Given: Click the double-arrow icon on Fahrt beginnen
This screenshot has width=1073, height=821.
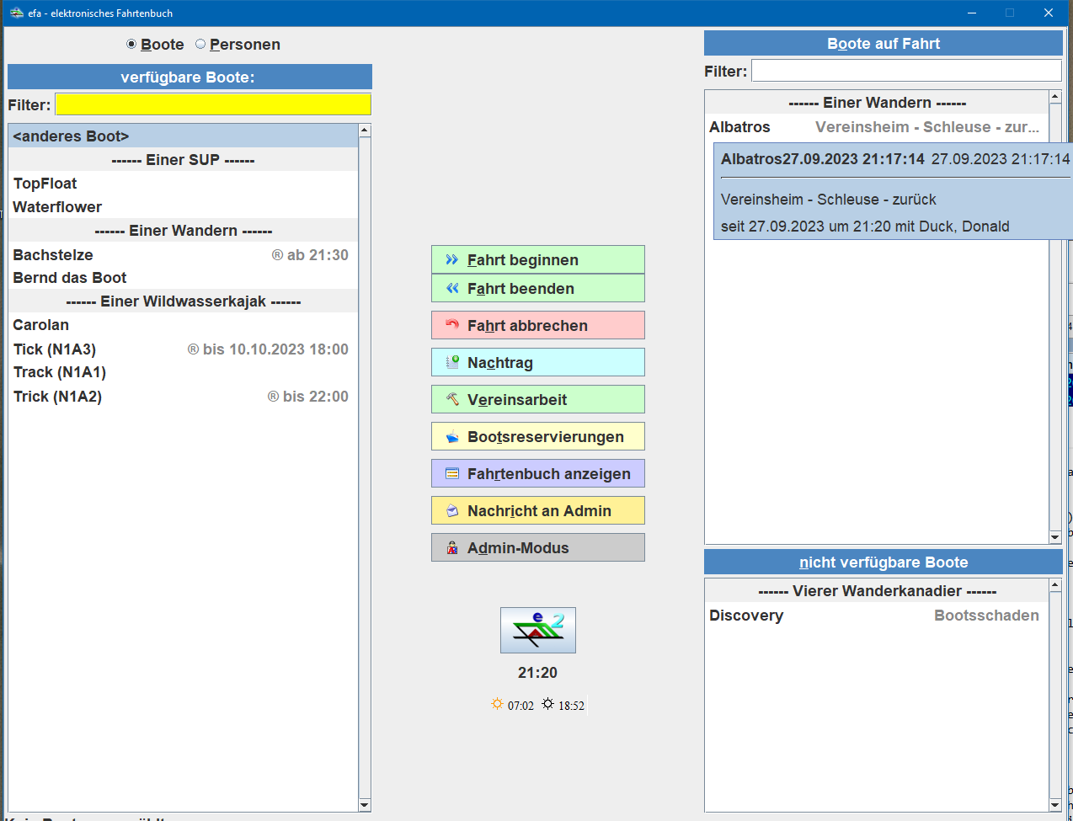Looking at the screenshot, I should pos(452,259).
